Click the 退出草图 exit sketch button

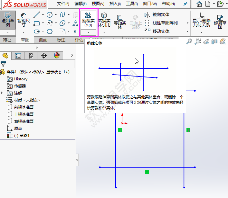click(x=8, y=20)
